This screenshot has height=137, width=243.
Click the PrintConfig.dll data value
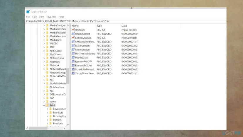[129, 38]
